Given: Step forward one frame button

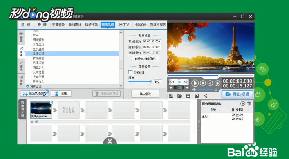Looking at the screenshot, I should pos(217,83).
